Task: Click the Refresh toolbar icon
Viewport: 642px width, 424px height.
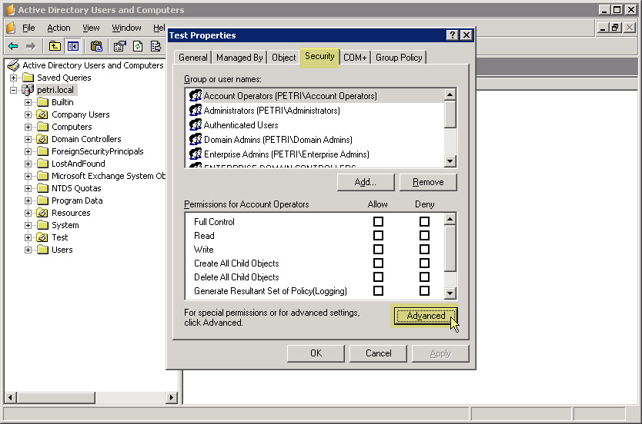Action: coord(138,46)
